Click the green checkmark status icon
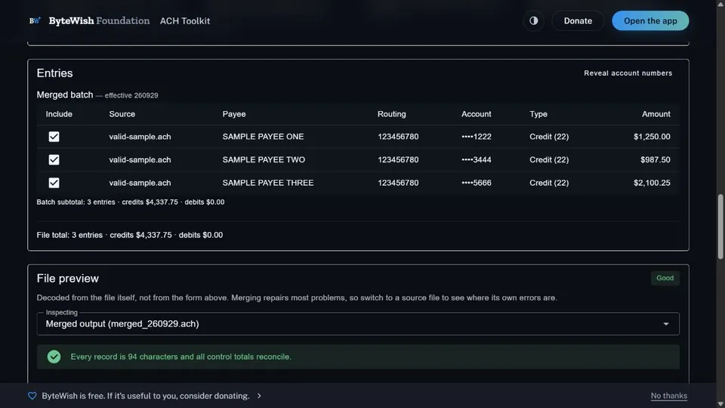 pyautogui.click(x=54, y=357)
